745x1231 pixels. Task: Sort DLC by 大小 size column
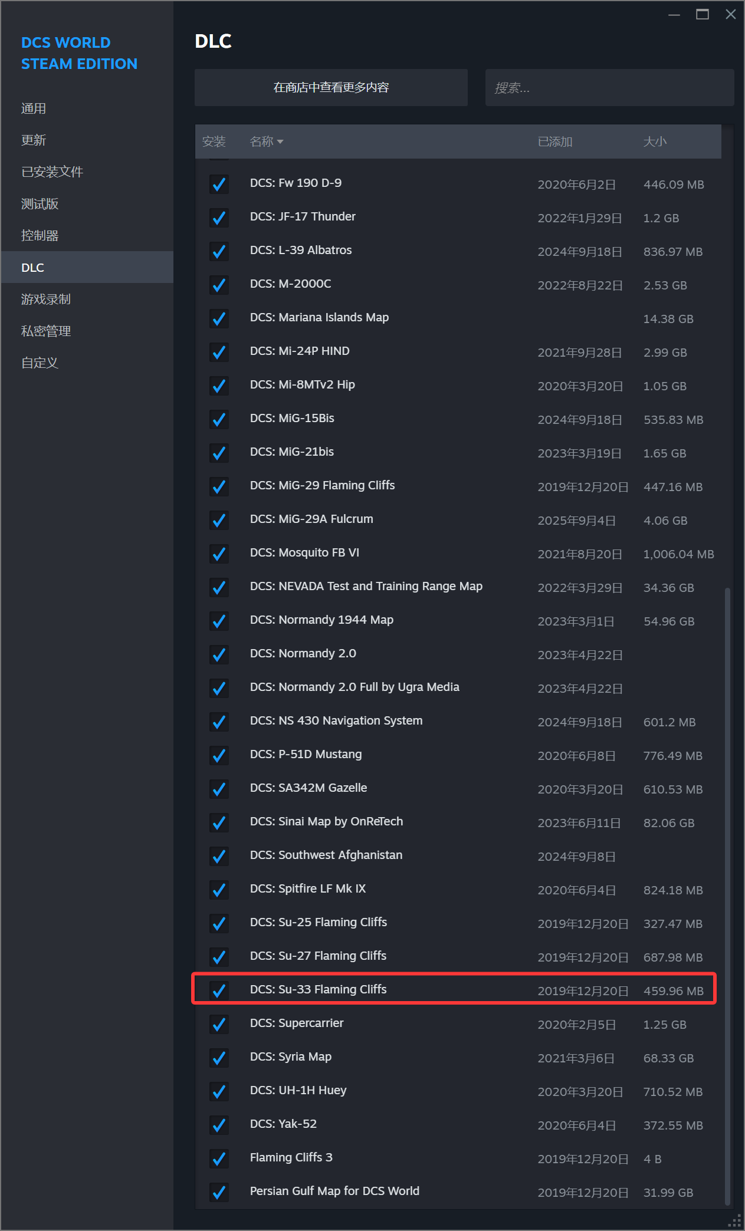click(x=654, y=141)
